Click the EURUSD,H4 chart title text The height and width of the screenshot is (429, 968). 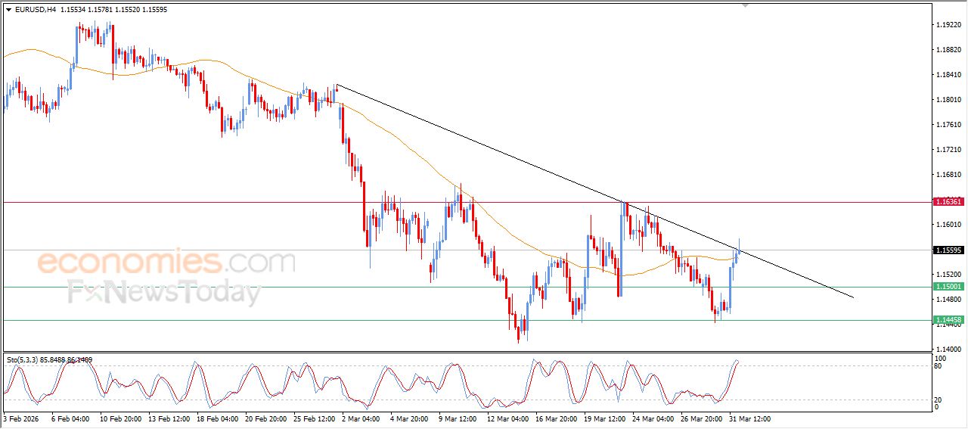(x=36, y=9)
